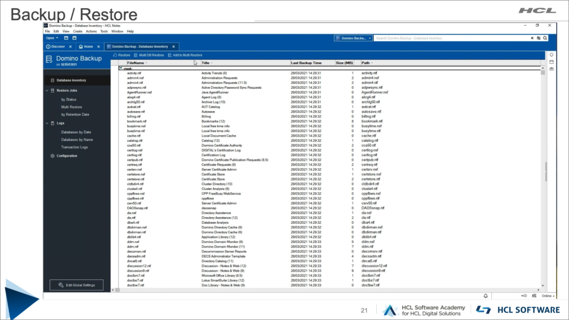Open the Calendar icon beside Open
Viewport: 569px width, 320px height.
74,38
